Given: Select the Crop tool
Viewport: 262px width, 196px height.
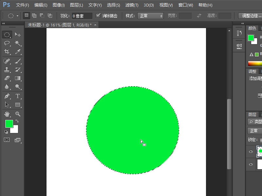Looking at the screenshot, I should (x=7, y=51).
